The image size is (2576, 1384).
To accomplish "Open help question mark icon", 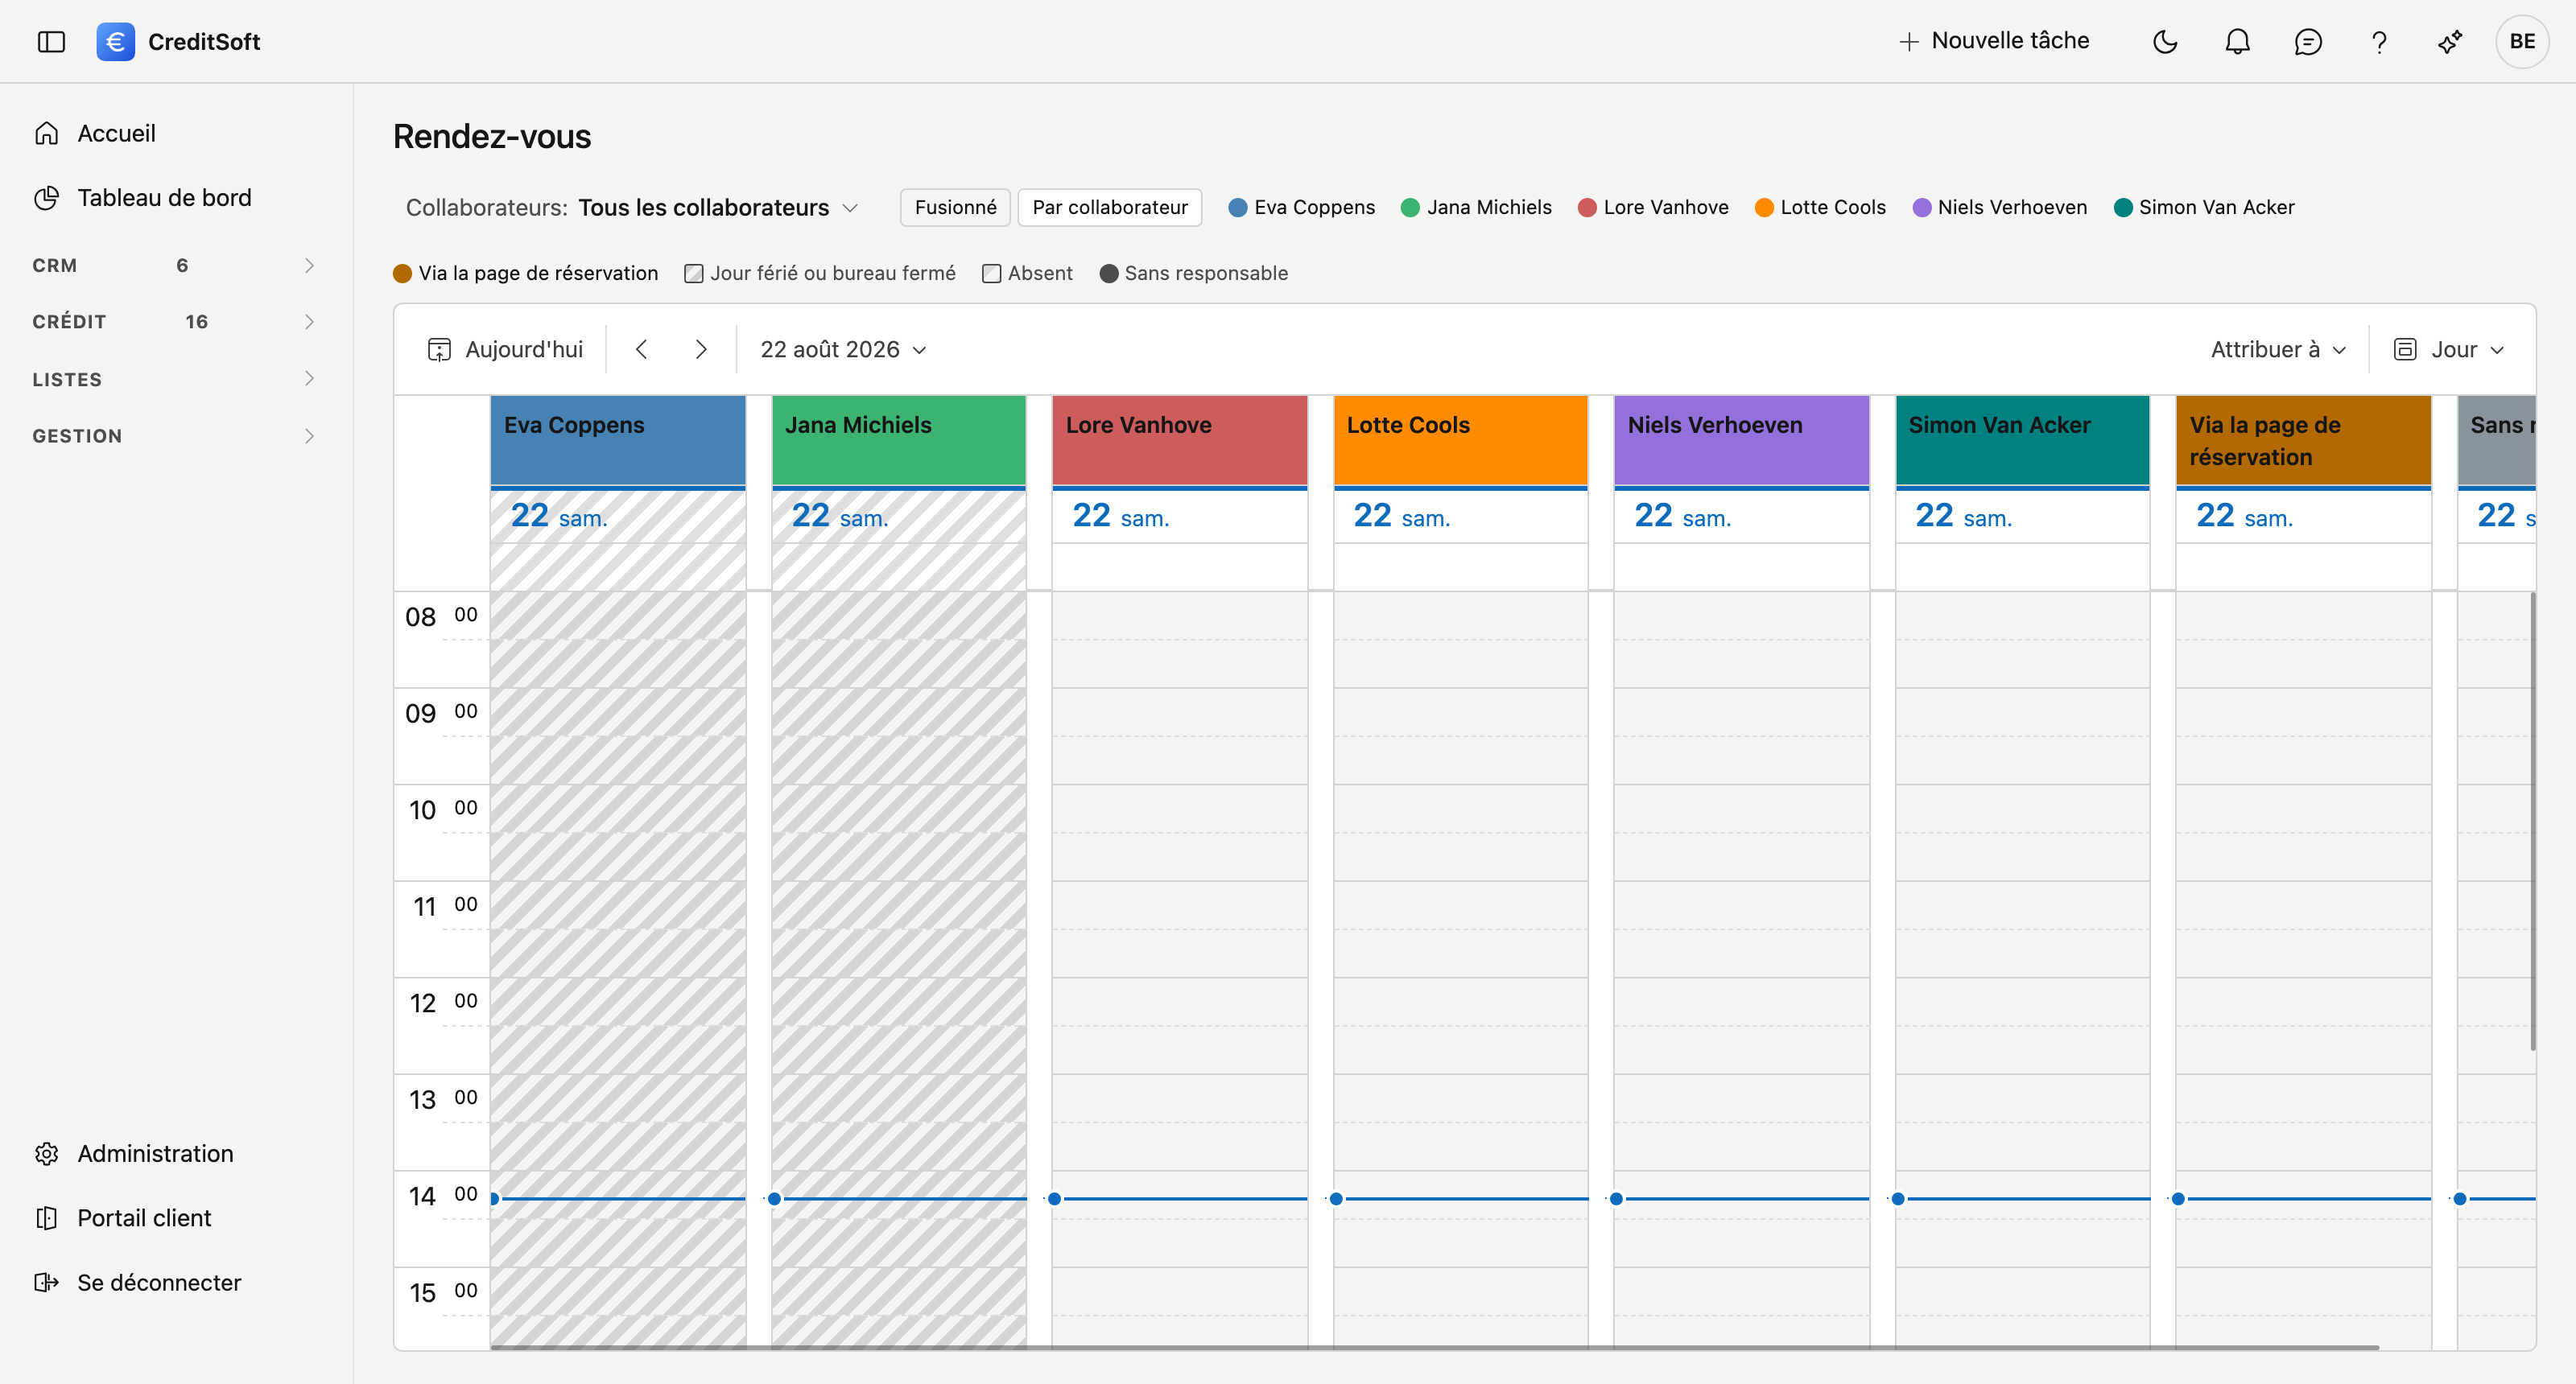I will click(2379, 41).
